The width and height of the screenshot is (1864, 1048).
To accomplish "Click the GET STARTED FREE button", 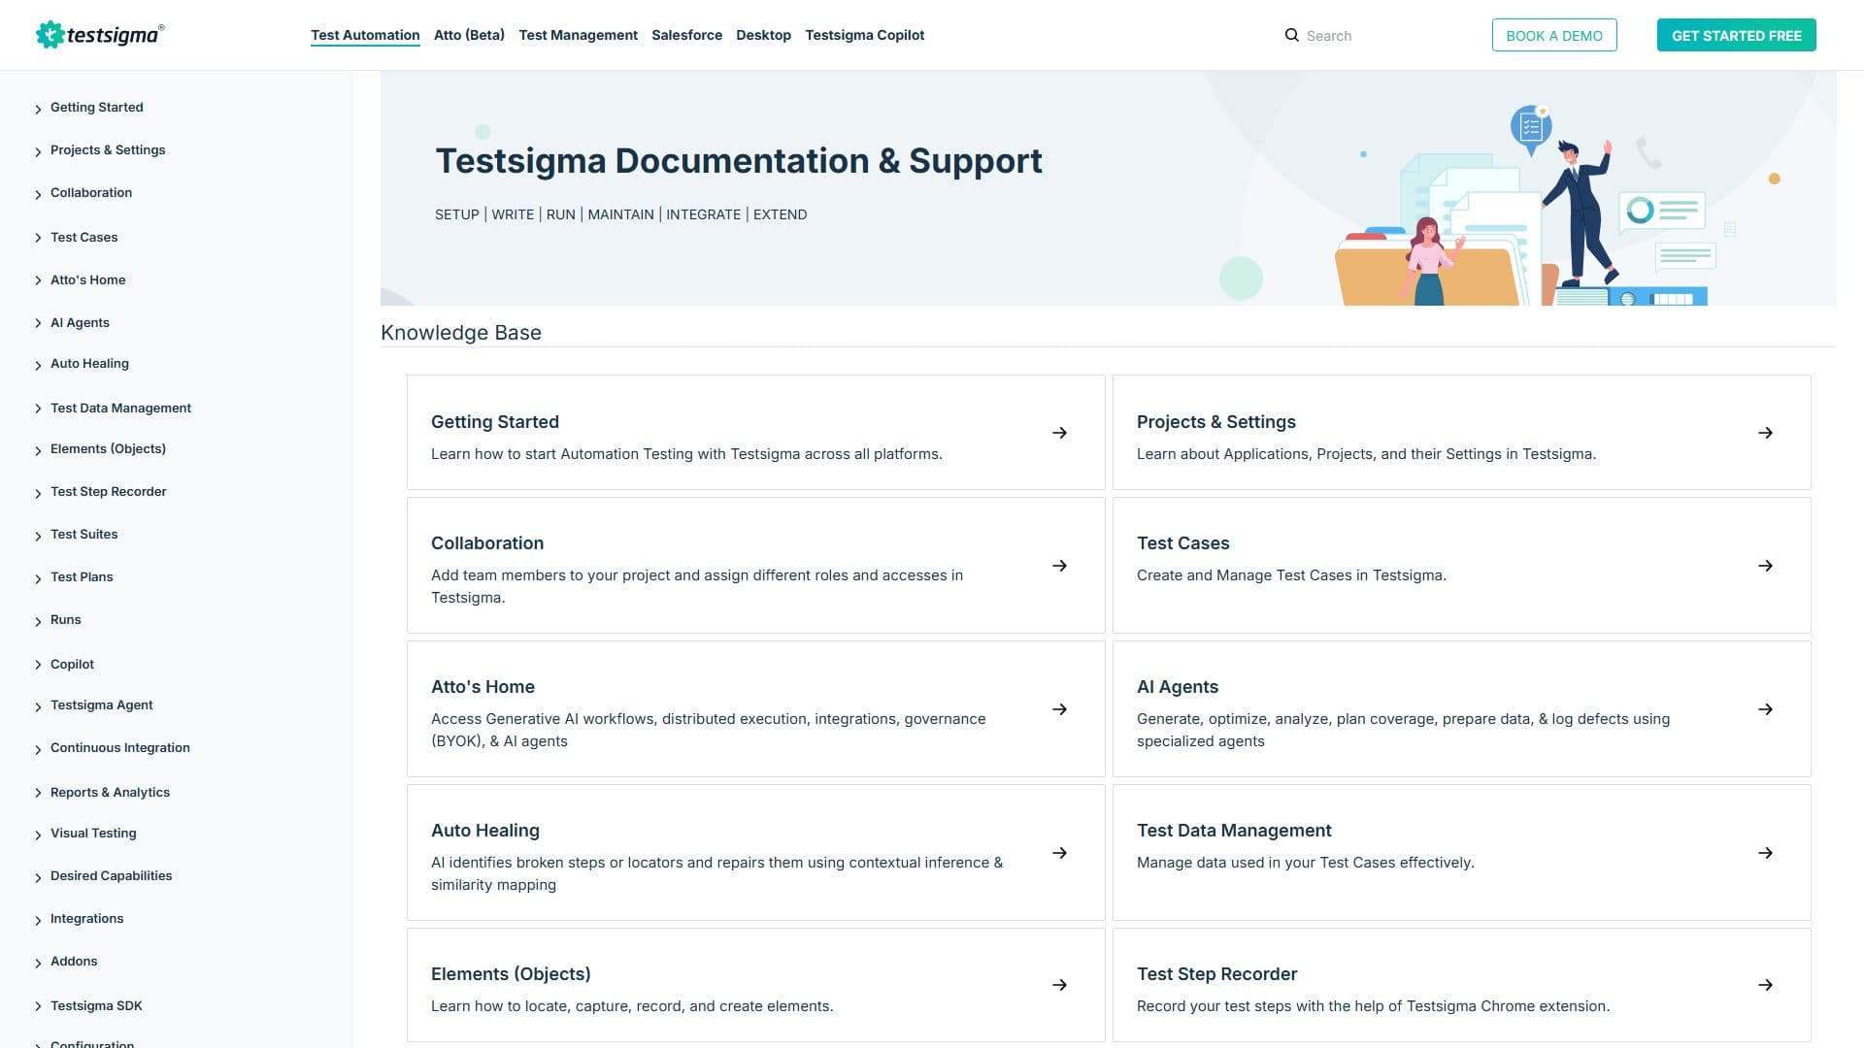I will [1736, 35].
